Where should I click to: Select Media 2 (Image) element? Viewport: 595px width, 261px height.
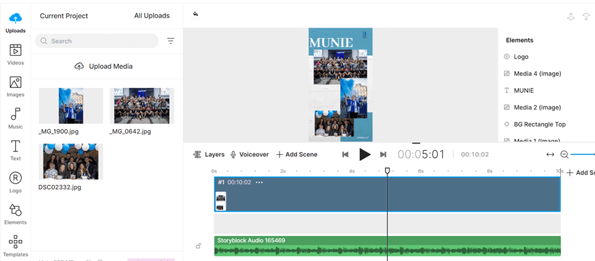tap(537, 108)
